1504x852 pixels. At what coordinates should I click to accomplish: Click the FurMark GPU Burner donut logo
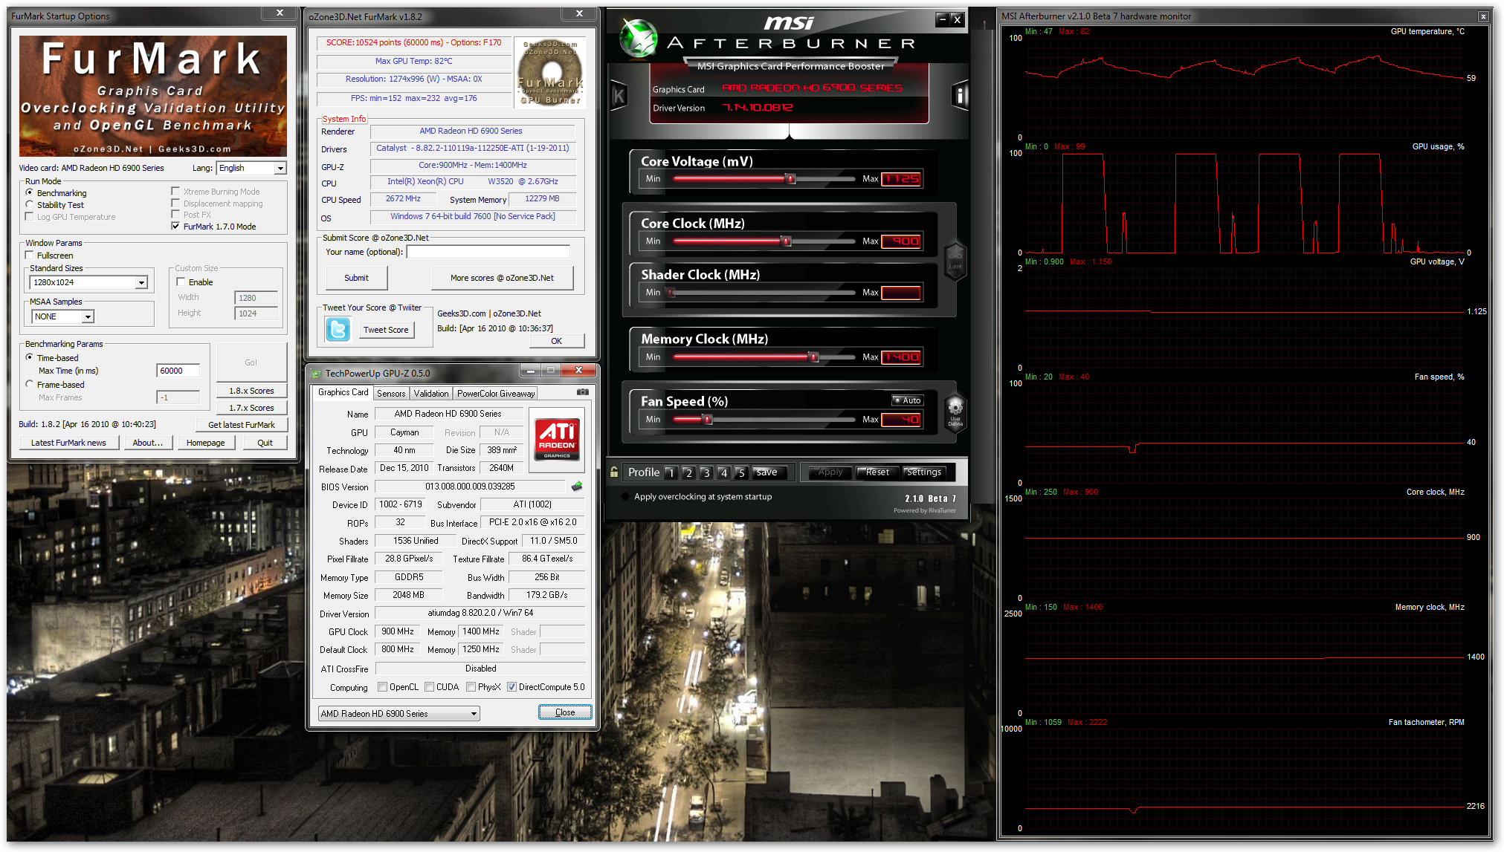551,72
